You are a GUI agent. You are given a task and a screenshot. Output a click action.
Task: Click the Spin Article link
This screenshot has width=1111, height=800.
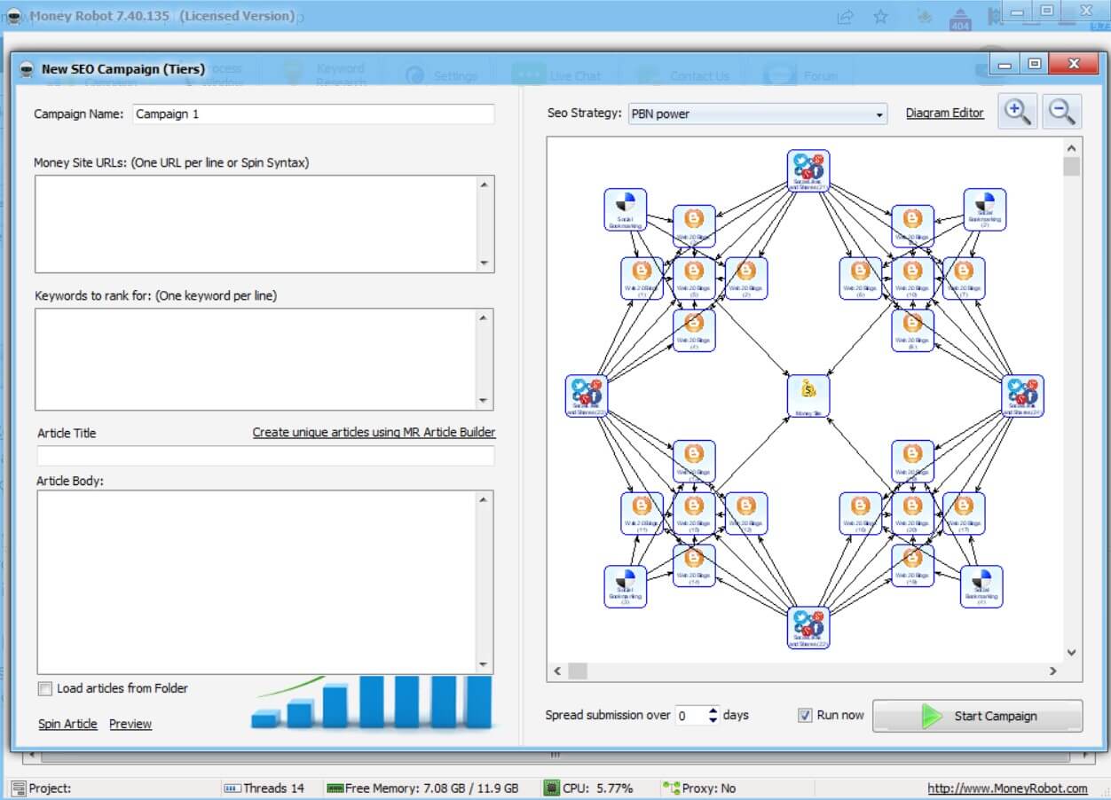(67, 724)
